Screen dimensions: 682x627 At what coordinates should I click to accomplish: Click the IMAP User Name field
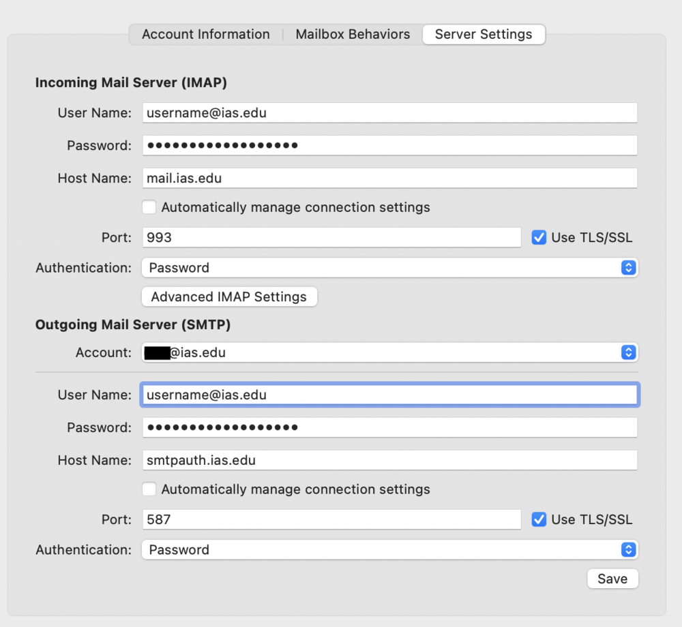389,113
